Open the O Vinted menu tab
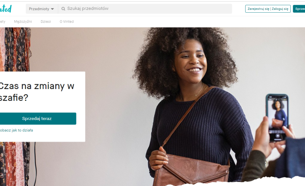 tap(67, 22)
